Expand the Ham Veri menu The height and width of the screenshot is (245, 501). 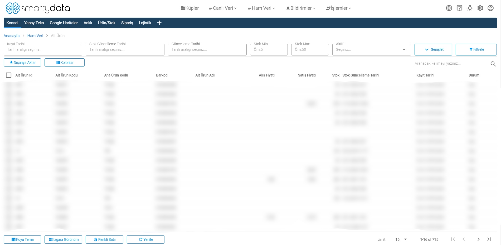tap(261, 8)
